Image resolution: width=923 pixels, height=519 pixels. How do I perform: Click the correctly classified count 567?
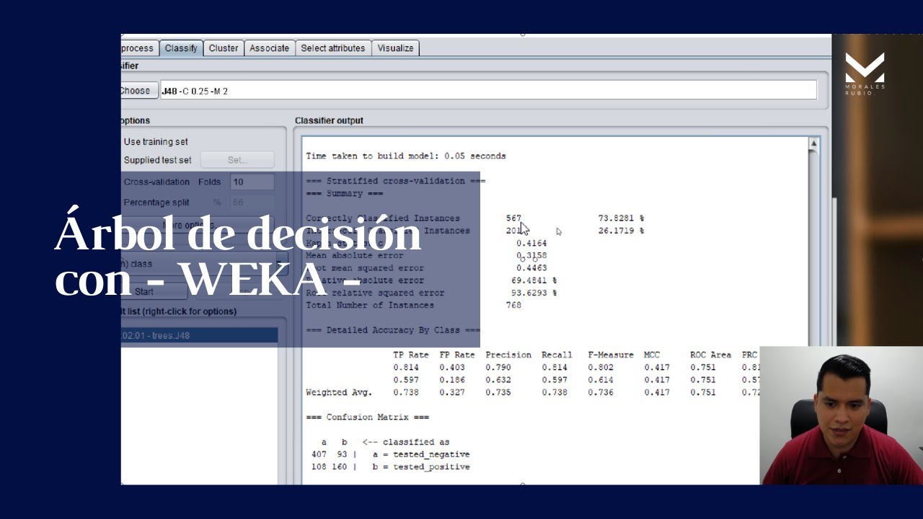[513, 218]
